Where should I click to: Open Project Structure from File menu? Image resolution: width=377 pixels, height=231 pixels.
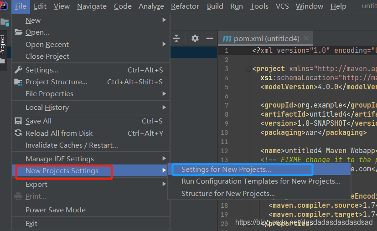click(x=57, y=82)
